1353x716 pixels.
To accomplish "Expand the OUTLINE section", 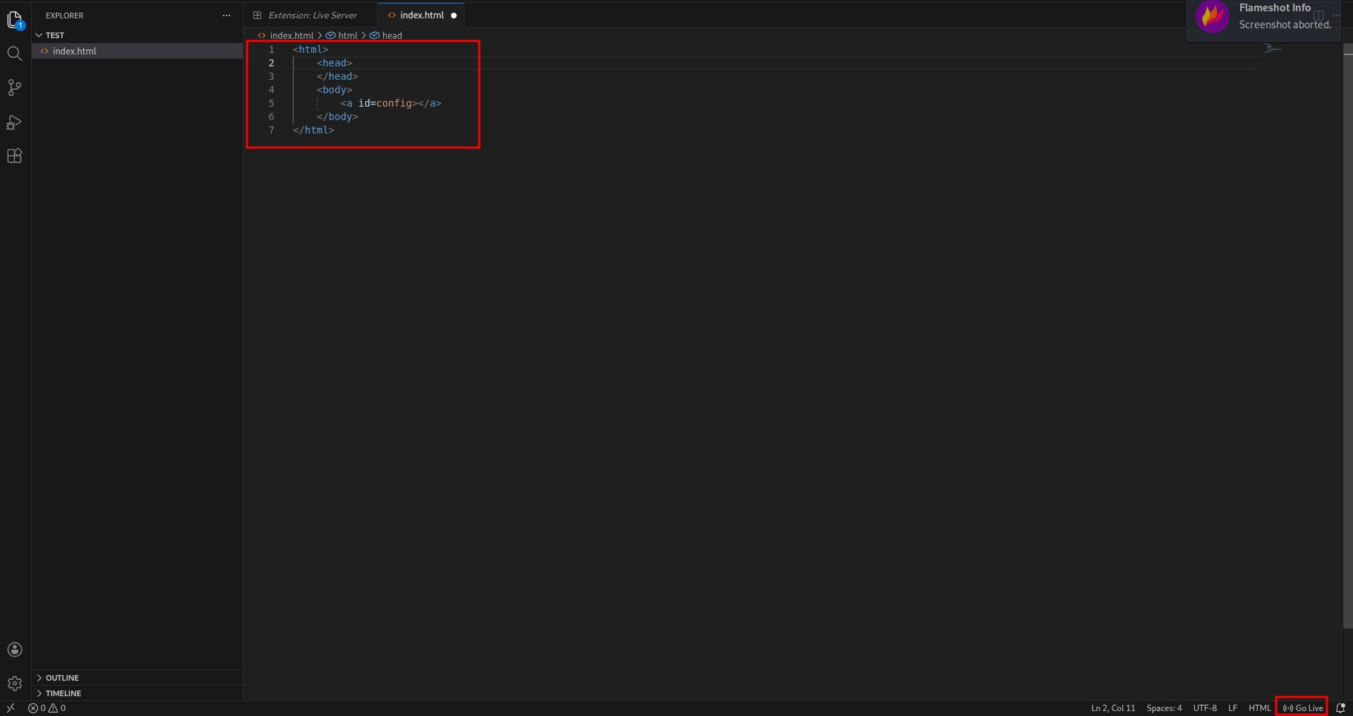I will pos(62,678).
